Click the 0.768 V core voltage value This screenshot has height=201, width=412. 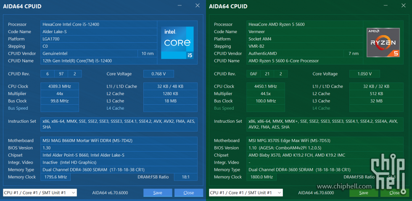[159, 74]
